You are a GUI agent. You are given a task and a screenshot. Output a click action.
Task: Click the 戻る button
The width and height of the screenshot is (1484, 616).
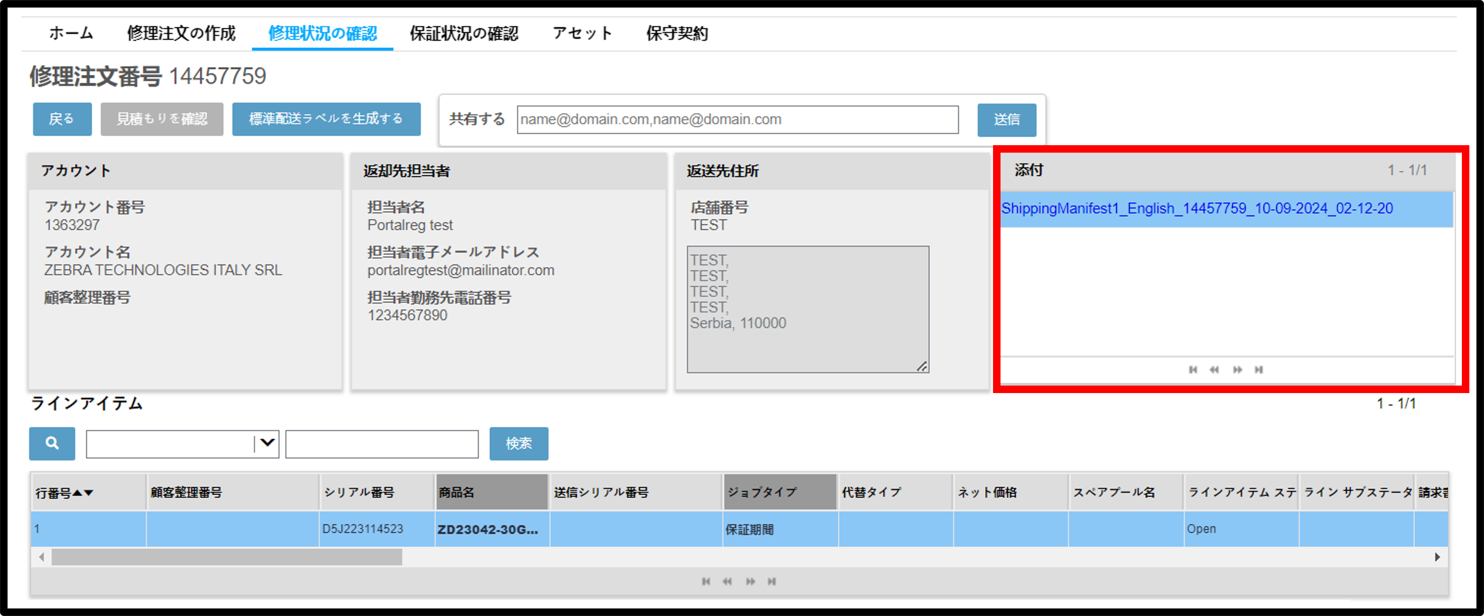(x=62, y=119)
